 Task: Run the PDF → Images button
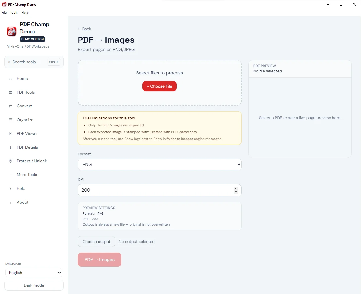tap(99, 260)
